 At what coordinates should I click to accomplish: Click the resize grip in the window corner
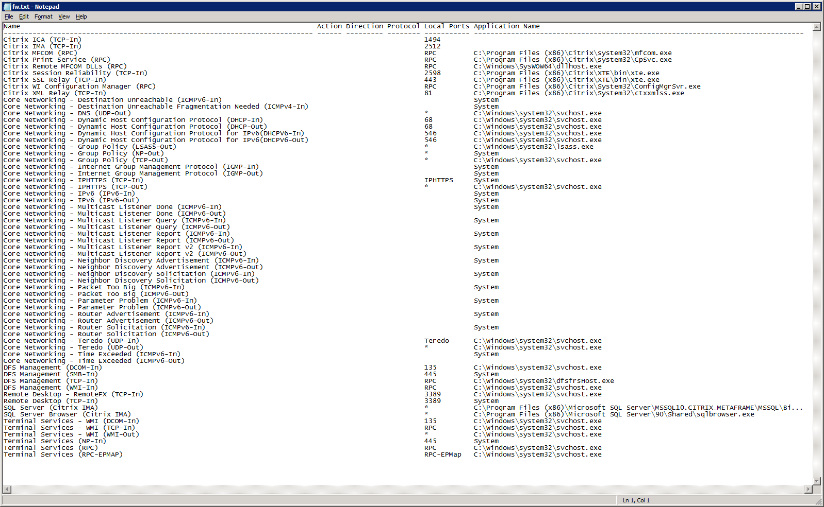click(x=819, y=501)
